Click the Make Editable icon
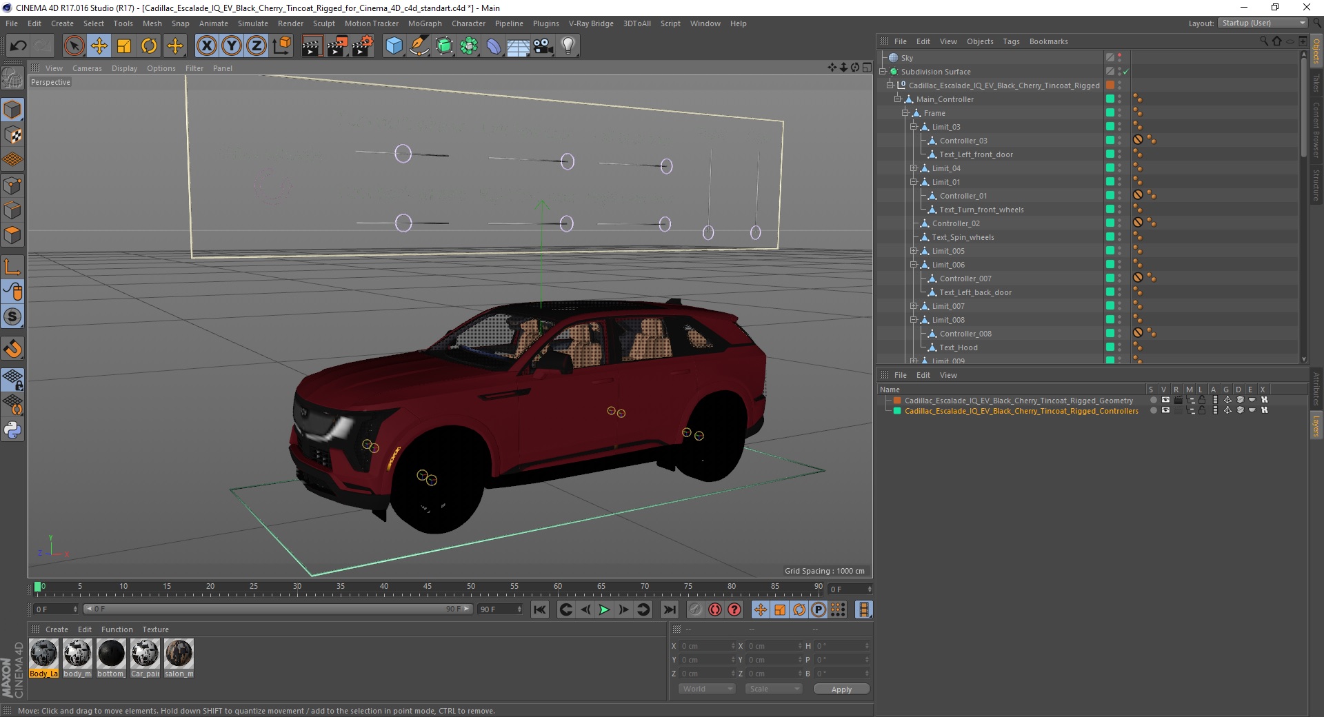 pos(12,79)
